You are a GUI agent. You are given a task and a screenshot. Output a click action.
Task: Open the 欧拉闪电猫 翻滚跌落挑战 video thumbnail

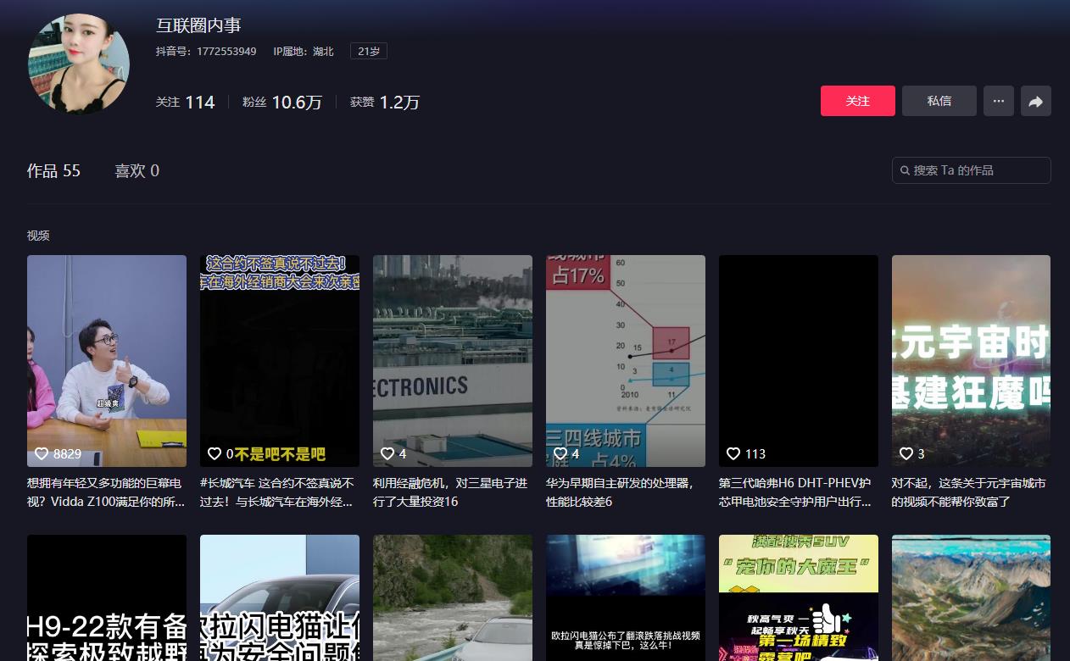(x=626, y=597)
